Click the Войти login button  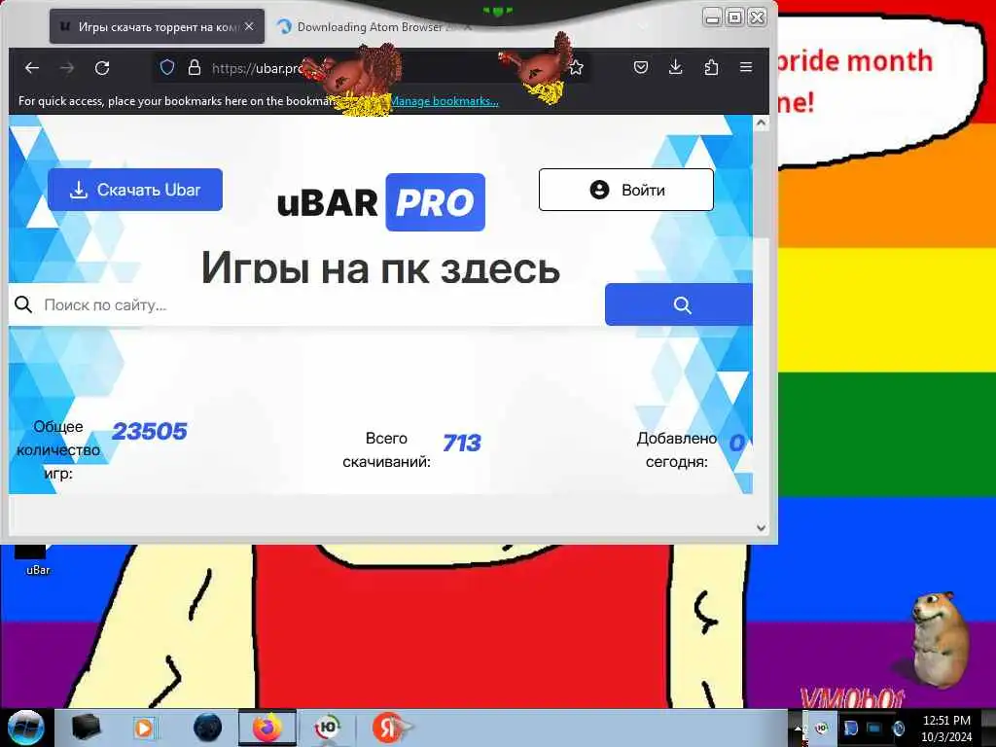point(626,190)
